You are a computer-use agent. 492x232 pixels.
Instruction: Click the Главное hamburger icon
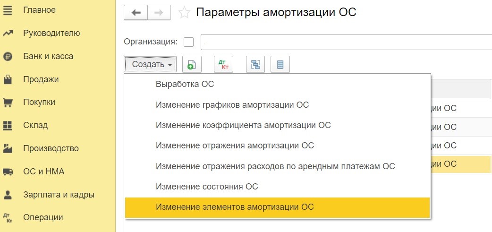[8, 10]
